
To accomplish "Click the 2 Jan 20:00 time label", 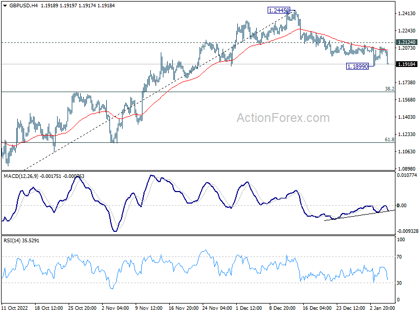I will (382, 308).
